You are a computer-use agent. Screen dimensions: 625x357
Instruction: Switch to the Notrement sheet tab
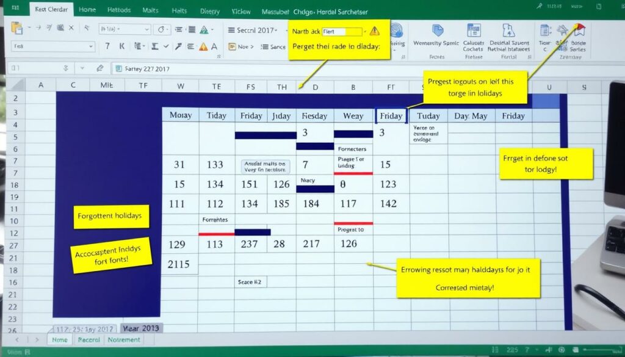124,340
